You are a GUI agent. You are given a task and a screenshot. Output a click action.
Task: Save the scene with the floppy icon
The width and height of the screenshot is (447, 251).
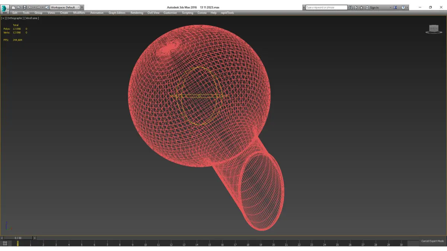pyautogui.click(x=25, y=7)
